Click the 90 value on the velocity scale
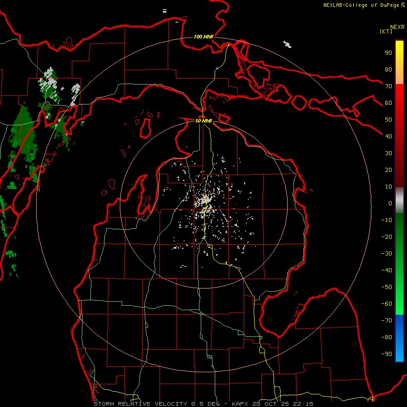This screenshot has height=407, width=407. 388,53
